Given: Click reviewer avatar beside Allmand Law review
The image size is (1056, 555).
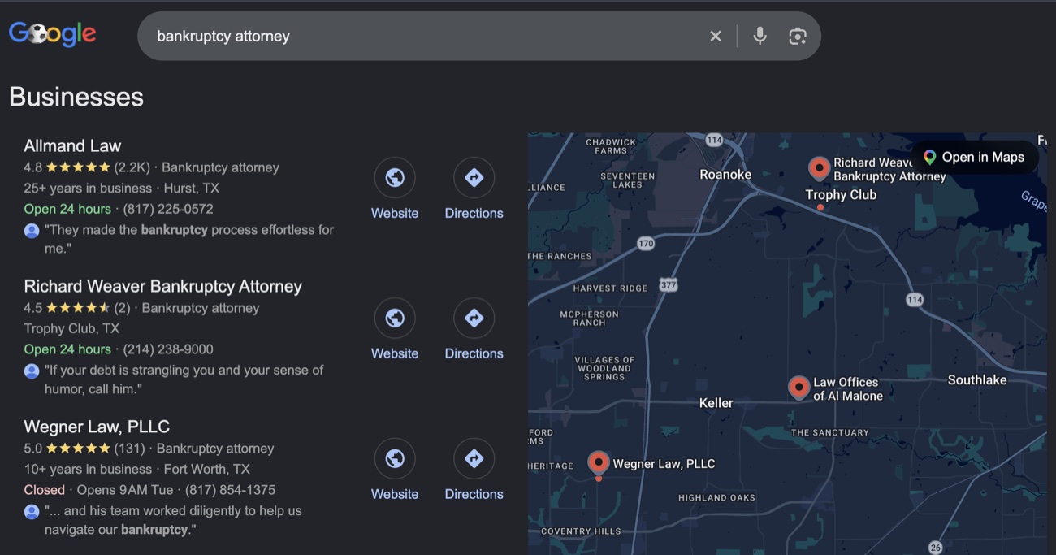Looking at the screenshot, I should coord(32,231).
